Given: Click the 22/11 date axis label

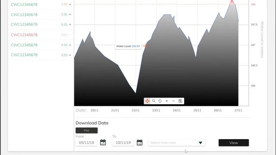Looking at the screenshot, I should [x=135, y=110].
